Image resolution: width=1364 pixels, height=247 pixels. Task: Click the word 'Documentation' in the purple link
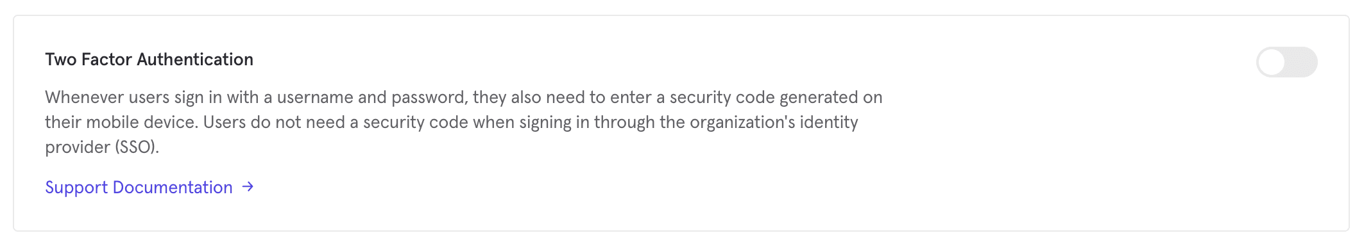click(173, 187)
